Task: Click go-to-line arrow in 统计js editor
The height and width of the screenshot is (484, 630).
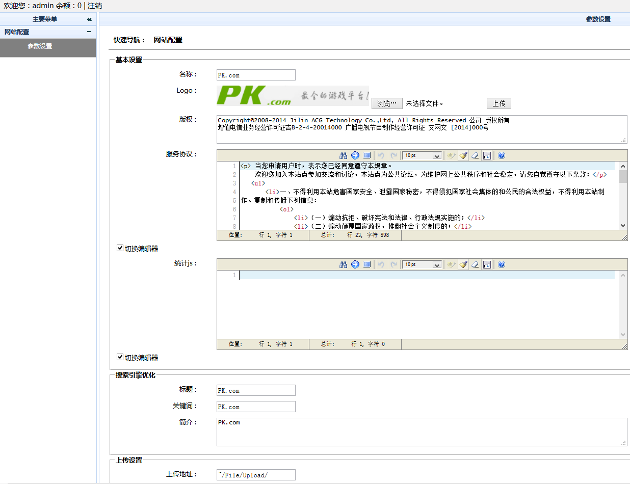Action: (355, 264)
